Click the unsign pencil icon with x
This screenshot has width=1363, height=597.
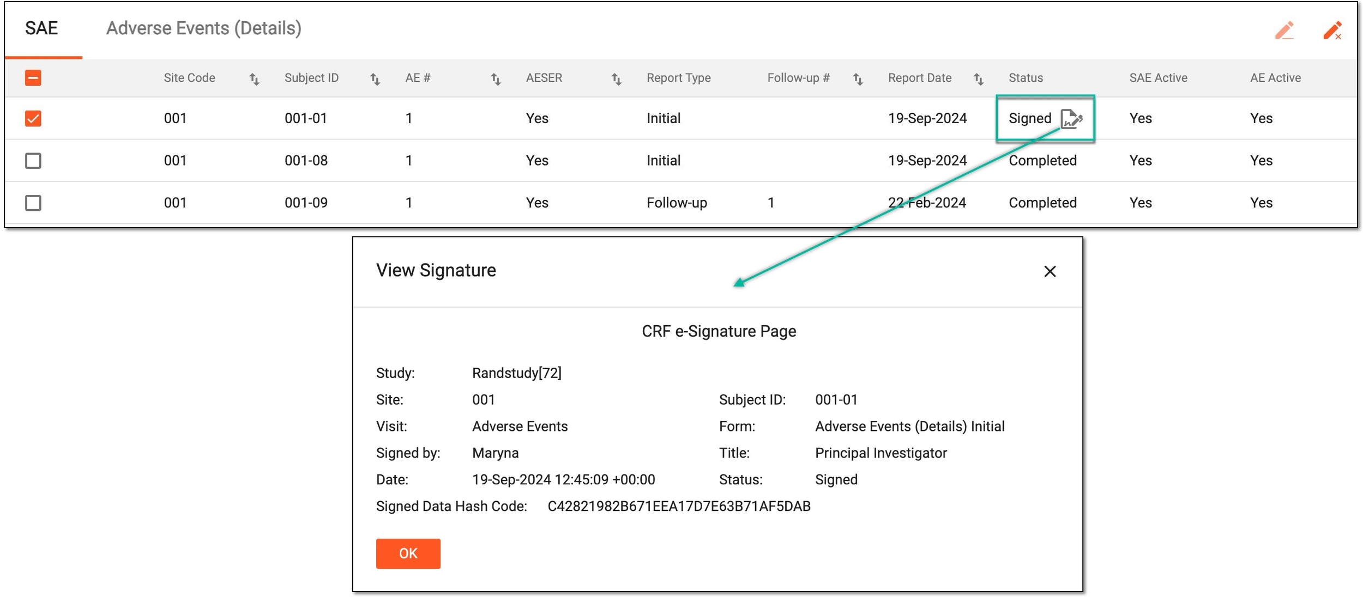[x=1332, y=30]
